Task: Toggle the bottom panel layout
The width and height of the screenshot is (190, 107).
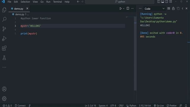Action: click(x=163, y=1)
